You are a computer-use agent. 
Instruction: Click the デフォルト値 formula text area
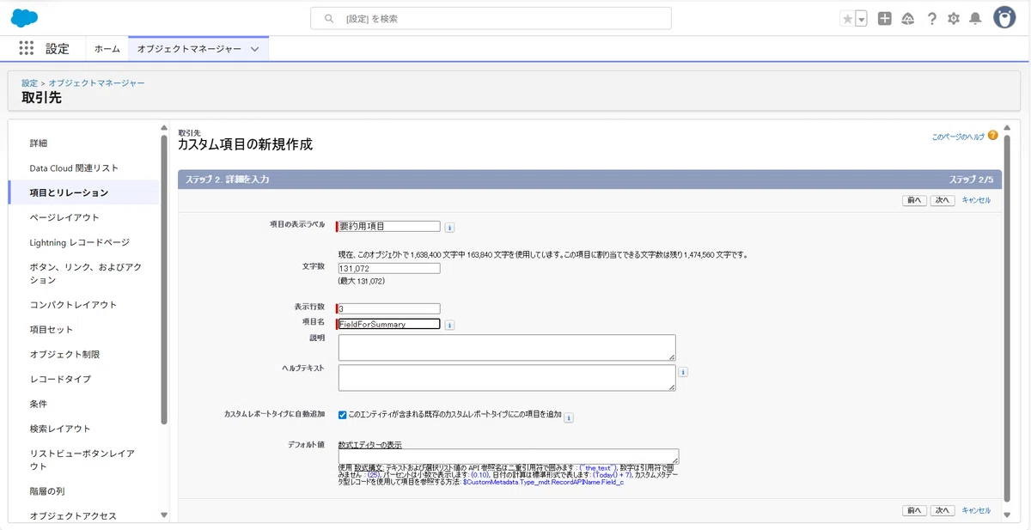(x=509, y=456)
